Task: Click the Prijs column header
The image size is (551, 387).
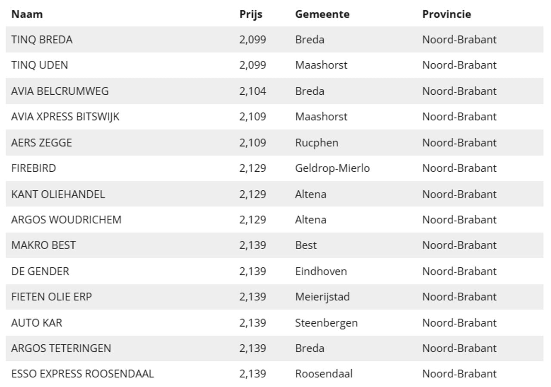Action: [x=251, y=14]
